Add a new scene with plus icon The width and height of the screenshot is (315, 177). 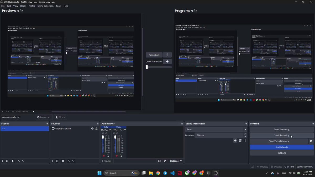pos(3,161)
